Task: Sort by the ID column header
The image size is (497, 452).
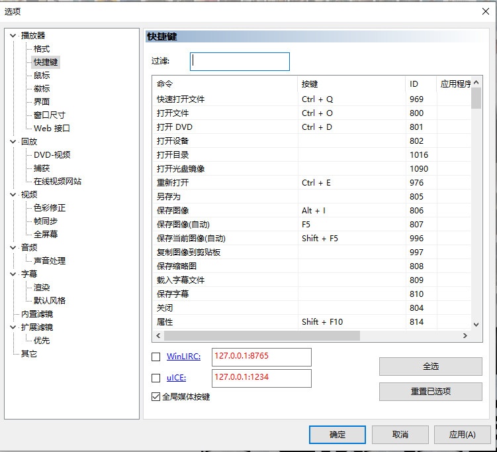Action: coord(421,84)
